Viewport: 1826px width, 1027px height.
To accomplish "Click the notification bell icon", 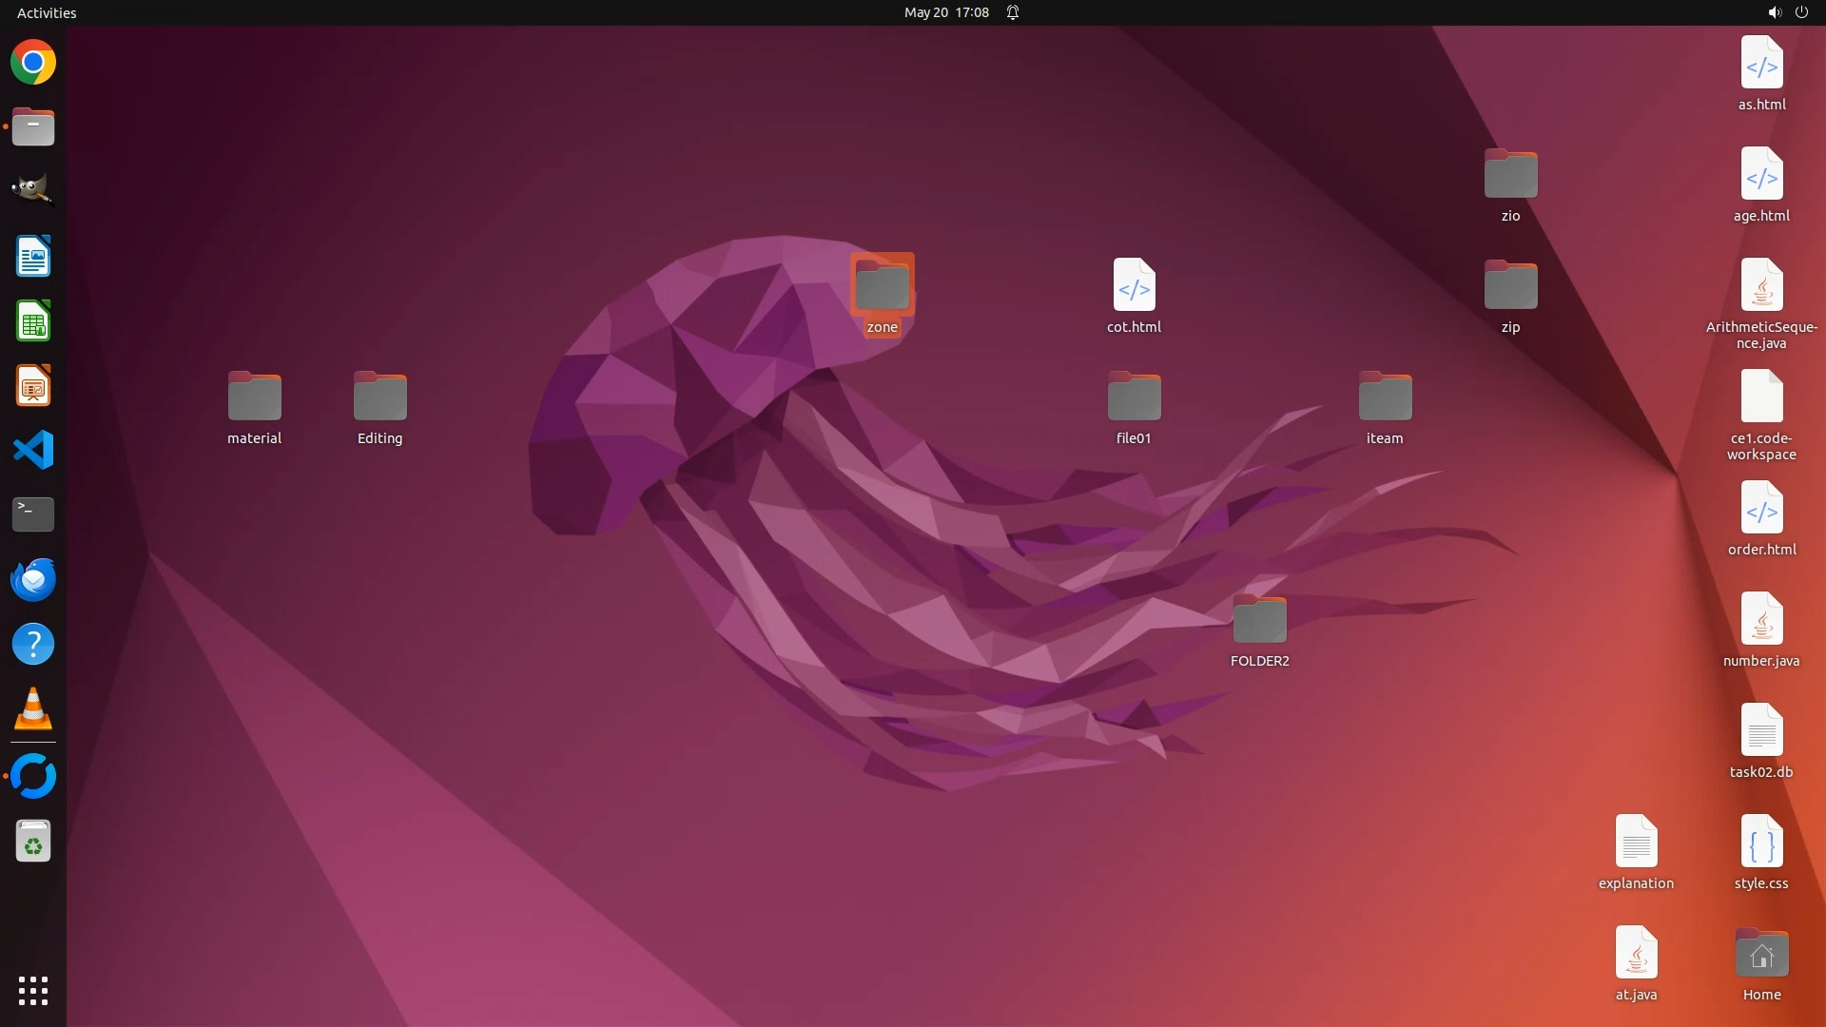I will 1013,12.
